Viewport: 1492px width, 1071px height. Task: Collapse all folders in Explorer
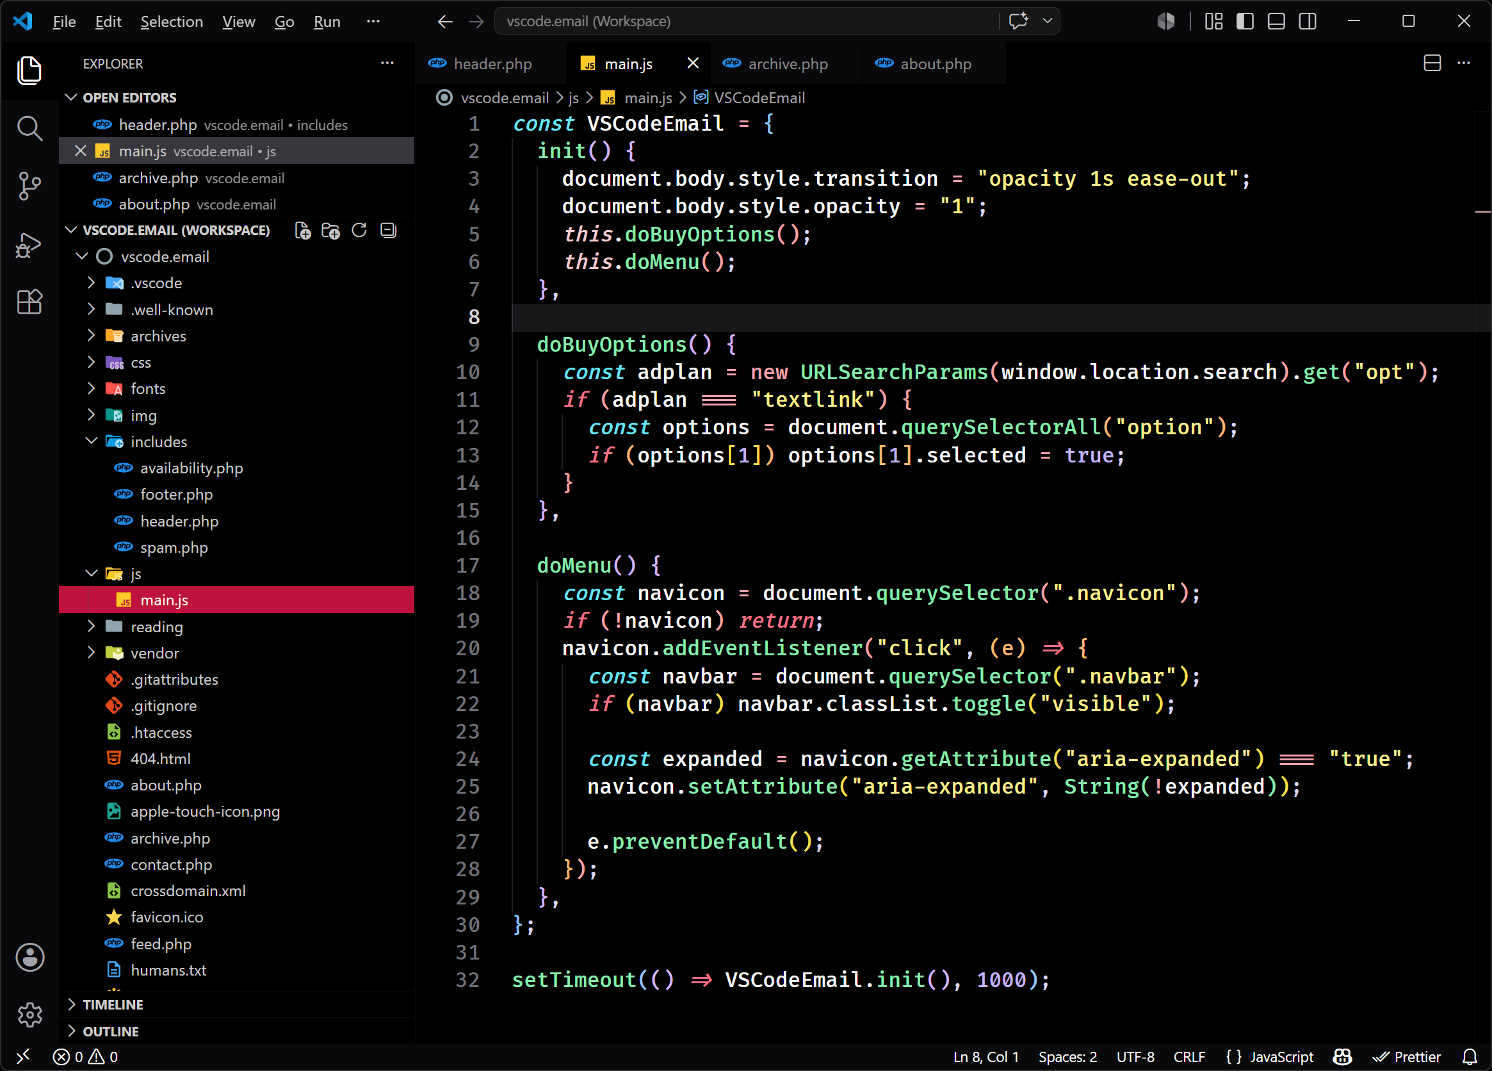pyautogui.click(x=388, y=230)
